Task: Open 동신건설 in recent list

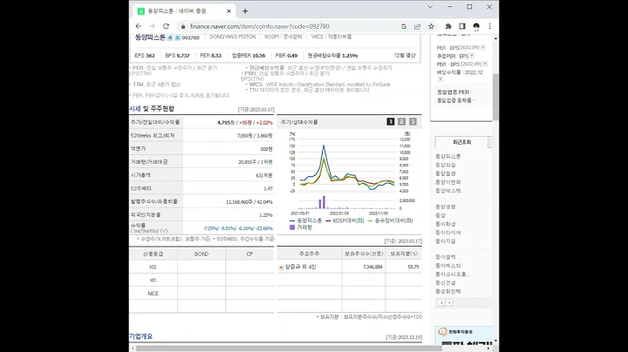Action: pos(446,283)
